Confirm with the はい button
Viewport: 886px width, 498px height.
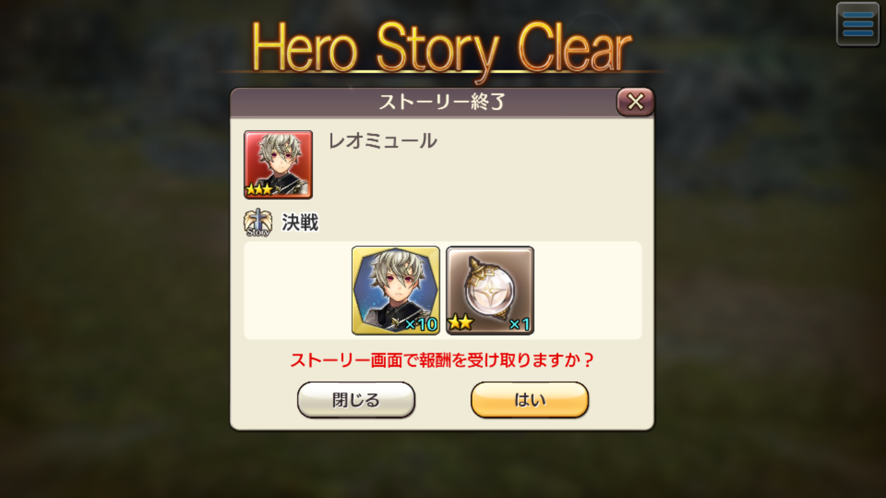pyautogui.click(x=530, y=400)
